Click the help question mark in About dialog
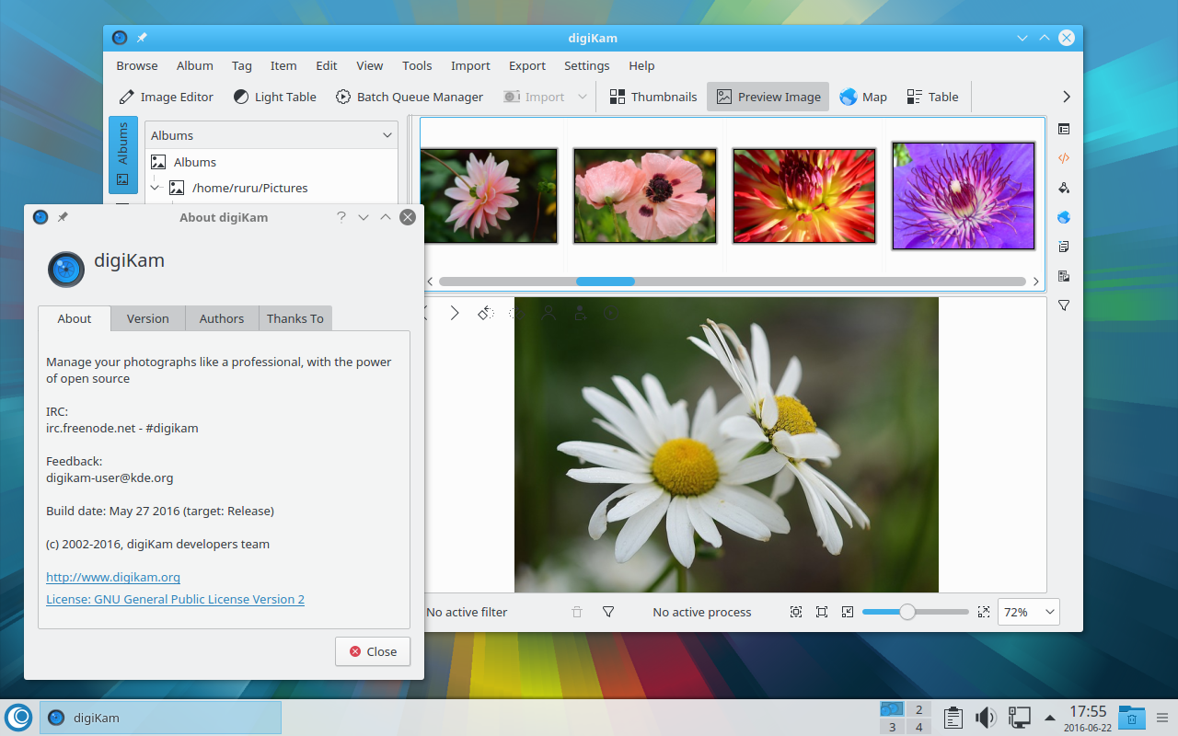The width and height of the screenshot is (1178, 736). 341,217
